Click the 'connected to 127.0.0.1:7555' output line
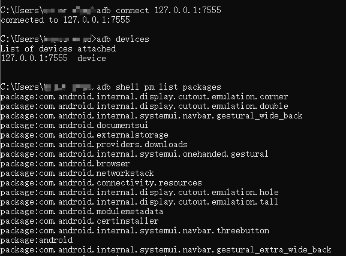The width and height of the screenshot is (346, 256). [65, 20]
